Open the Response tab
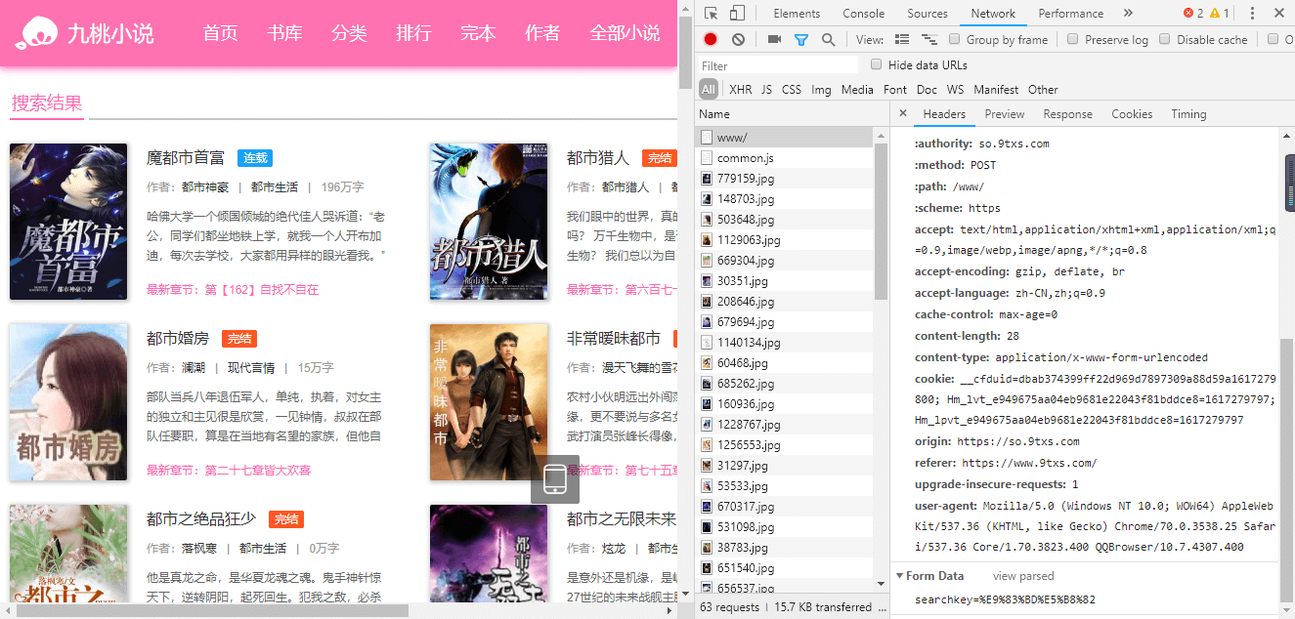 coord(1068,114)
